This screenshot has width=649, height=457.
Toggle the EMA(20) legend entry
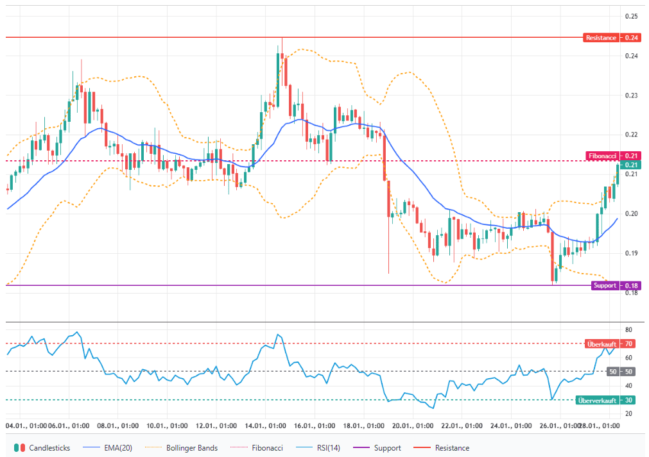[107, 448]
